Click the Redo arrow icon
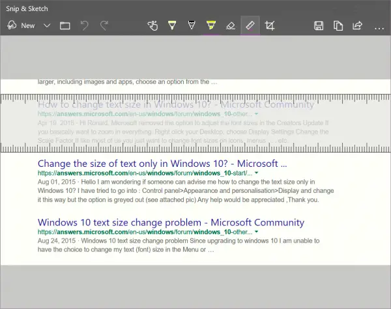 click(104, 25)
